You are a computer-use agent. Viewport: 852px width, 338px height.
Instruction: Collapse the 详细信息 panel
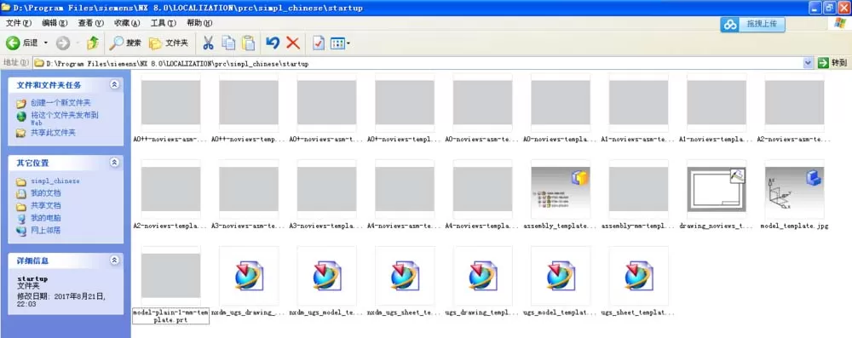(114, 261)
